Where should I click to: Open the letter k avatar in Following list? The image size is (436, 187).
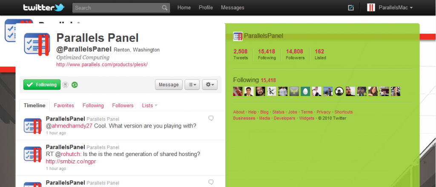(271, 91)
